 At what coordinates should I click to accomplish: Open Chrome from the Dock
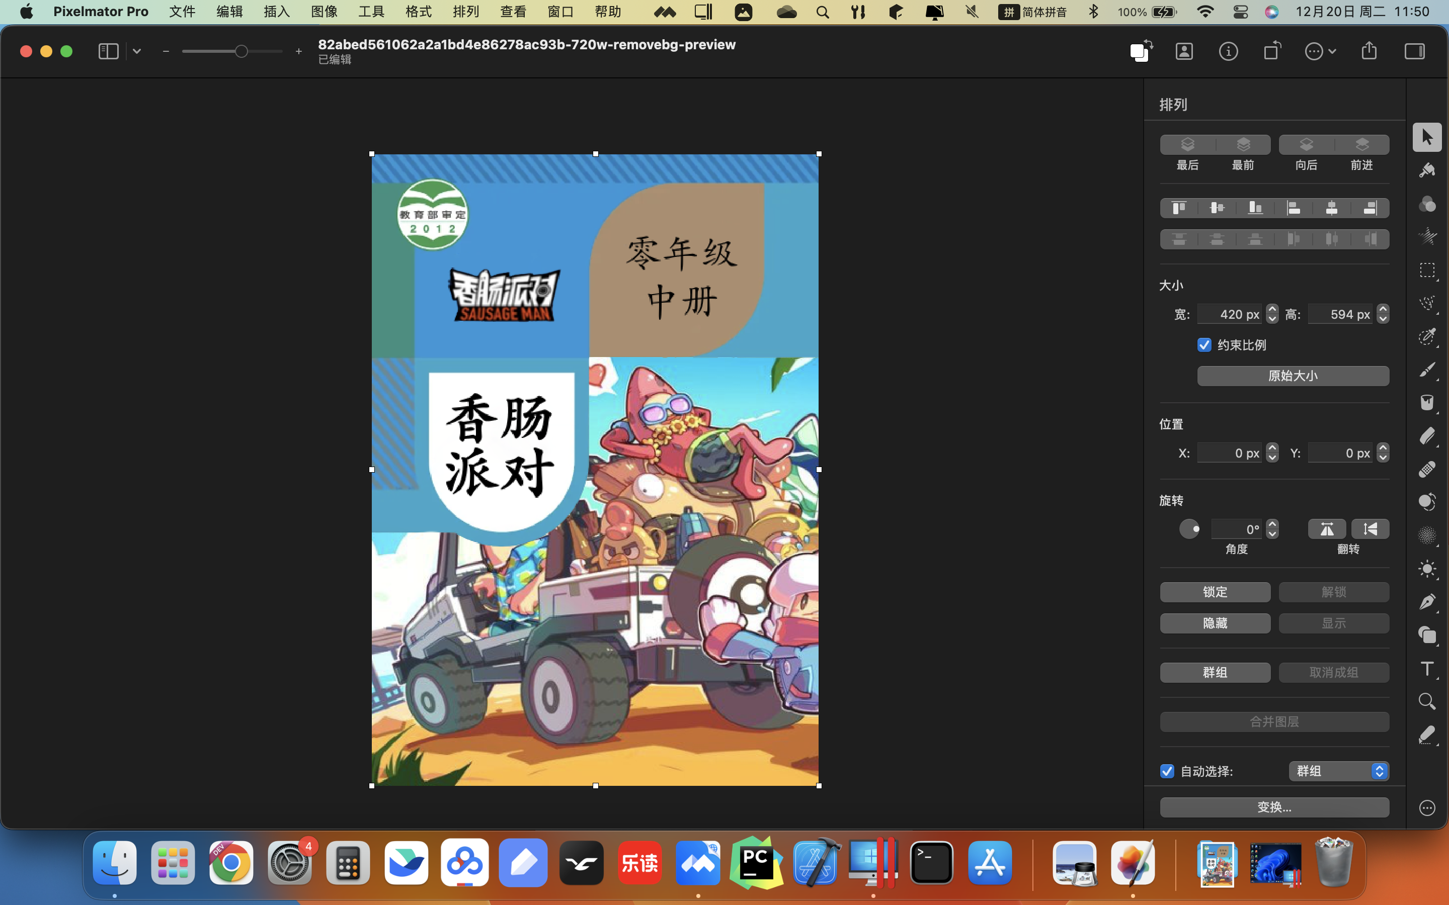(x=231, y=863)
